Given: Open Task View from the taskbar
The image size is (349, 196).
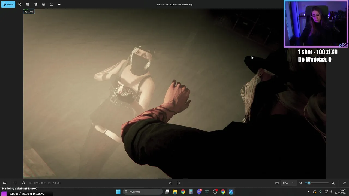Looking at the screenshot, I should coord(167,192).
